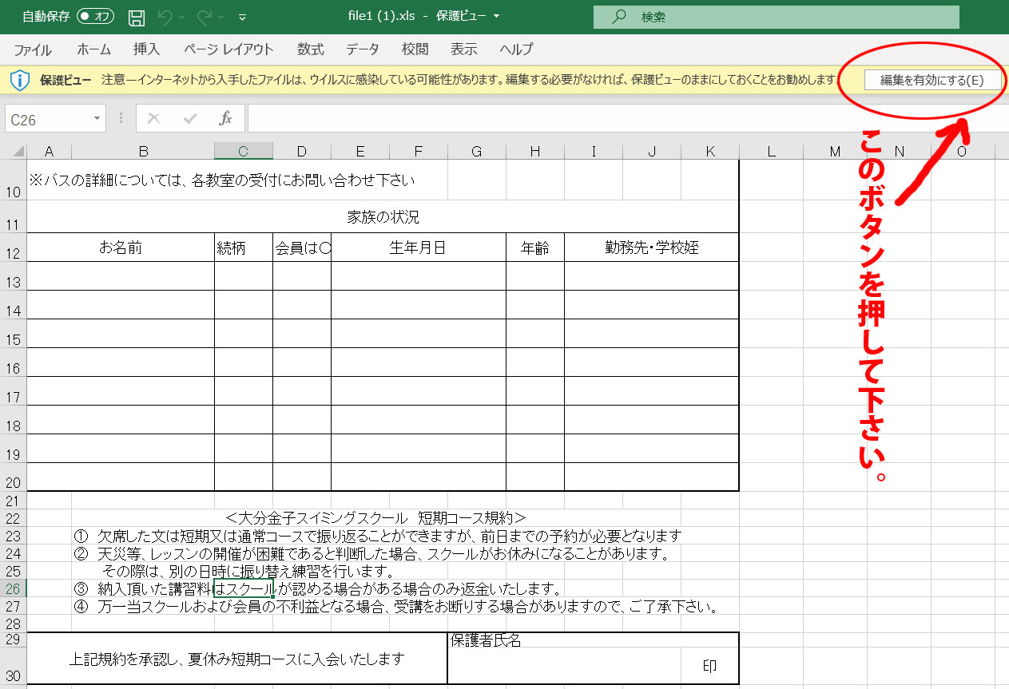
Task: Open the 数式 tab
Action: pyautogui.click(x=311, y=49)
